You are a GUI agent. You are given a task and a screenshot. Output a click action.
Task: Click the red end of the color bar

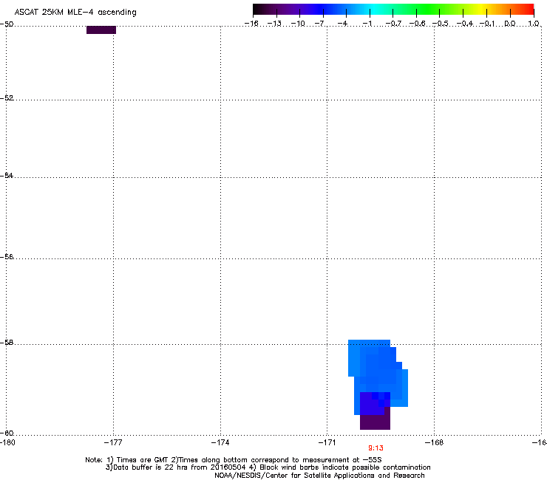pyautogui.click(x=529, y=9)
